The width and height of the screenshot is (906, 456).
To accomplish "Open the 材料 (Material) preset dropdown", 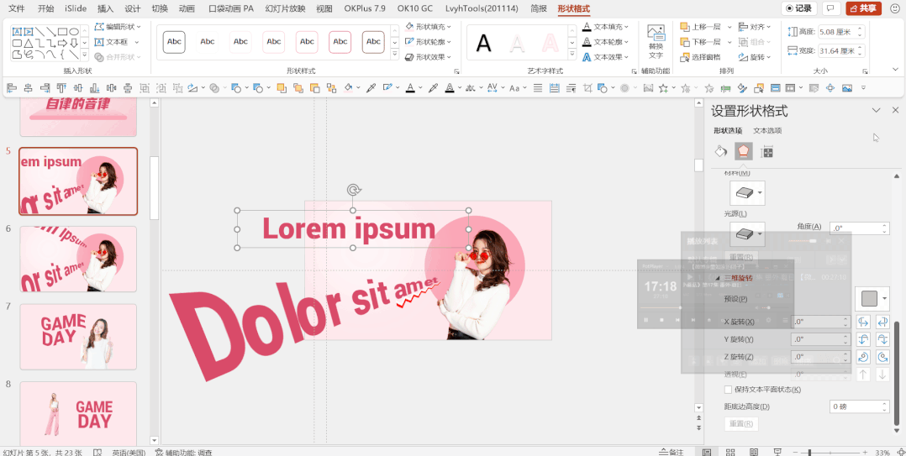I will (x=747, y=193).
